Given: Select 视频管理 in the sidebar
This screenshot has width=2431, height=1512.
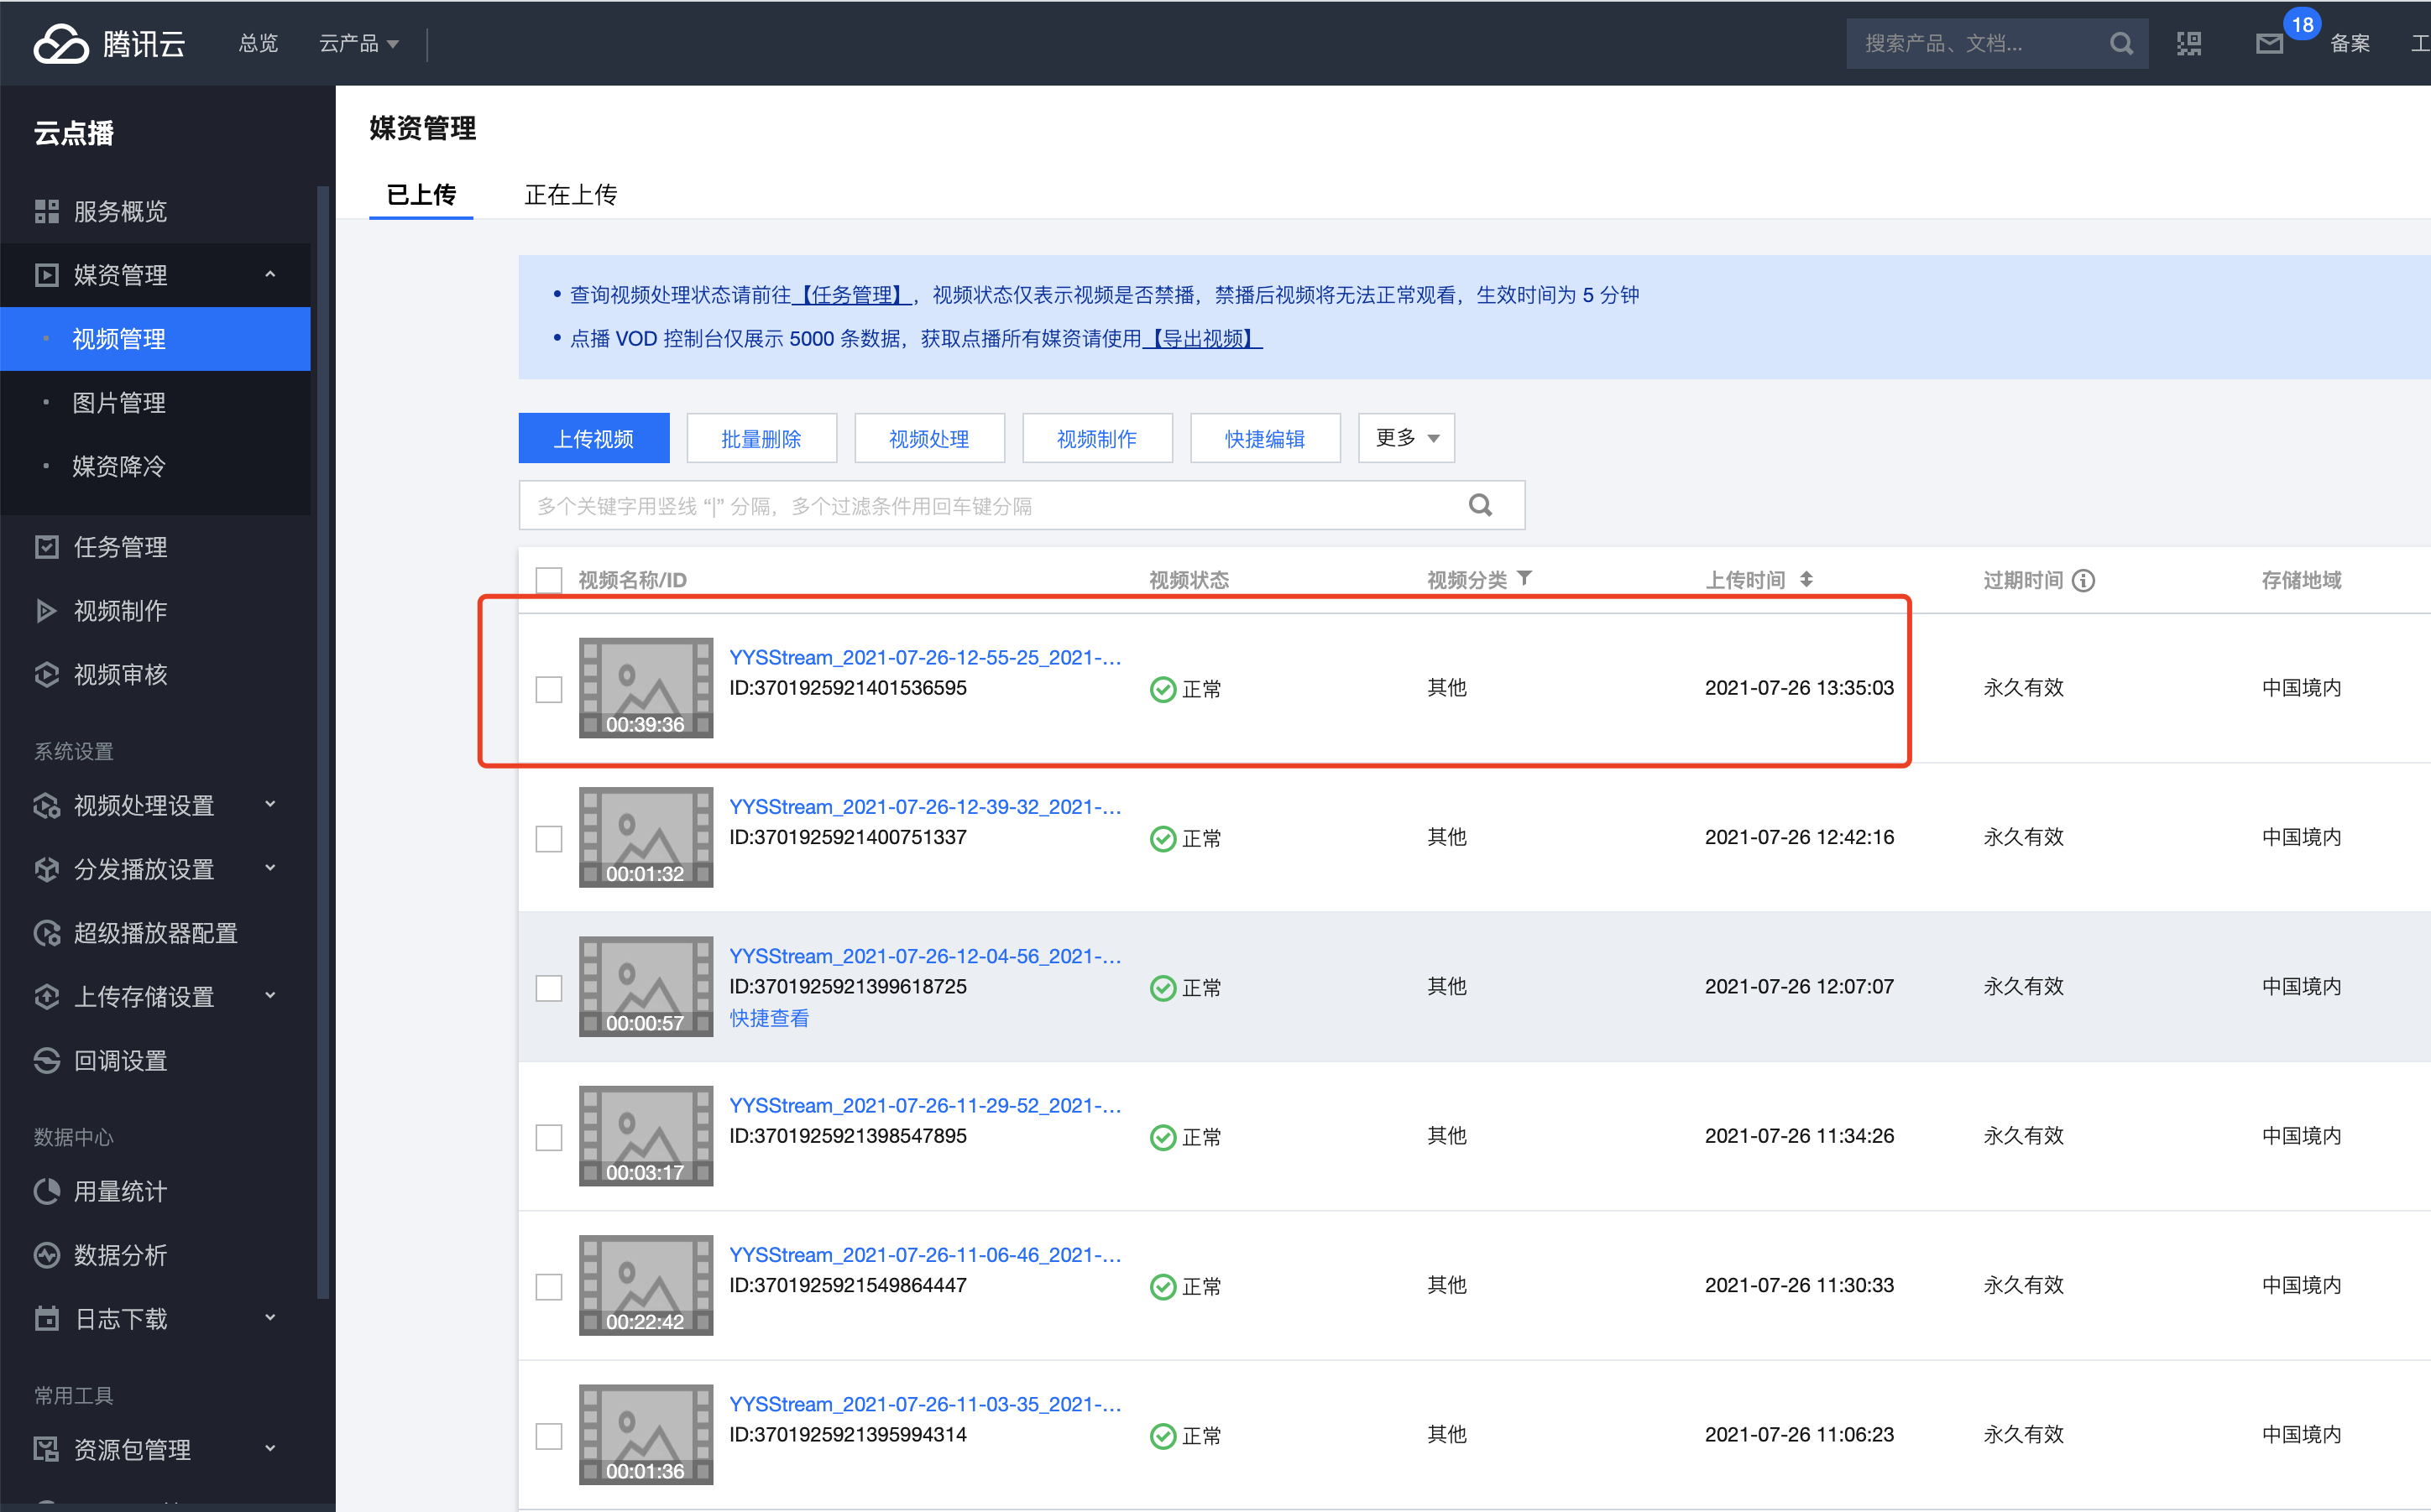Looking at the screenshot, I should tap(155, 339).
